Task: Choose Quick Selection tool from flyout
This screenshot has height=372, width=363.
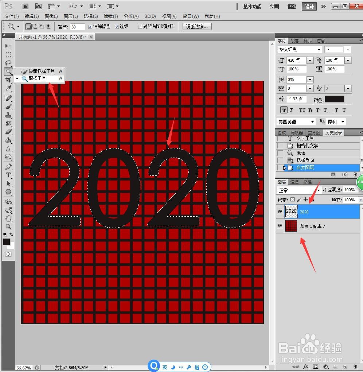Action: [39, 71]
